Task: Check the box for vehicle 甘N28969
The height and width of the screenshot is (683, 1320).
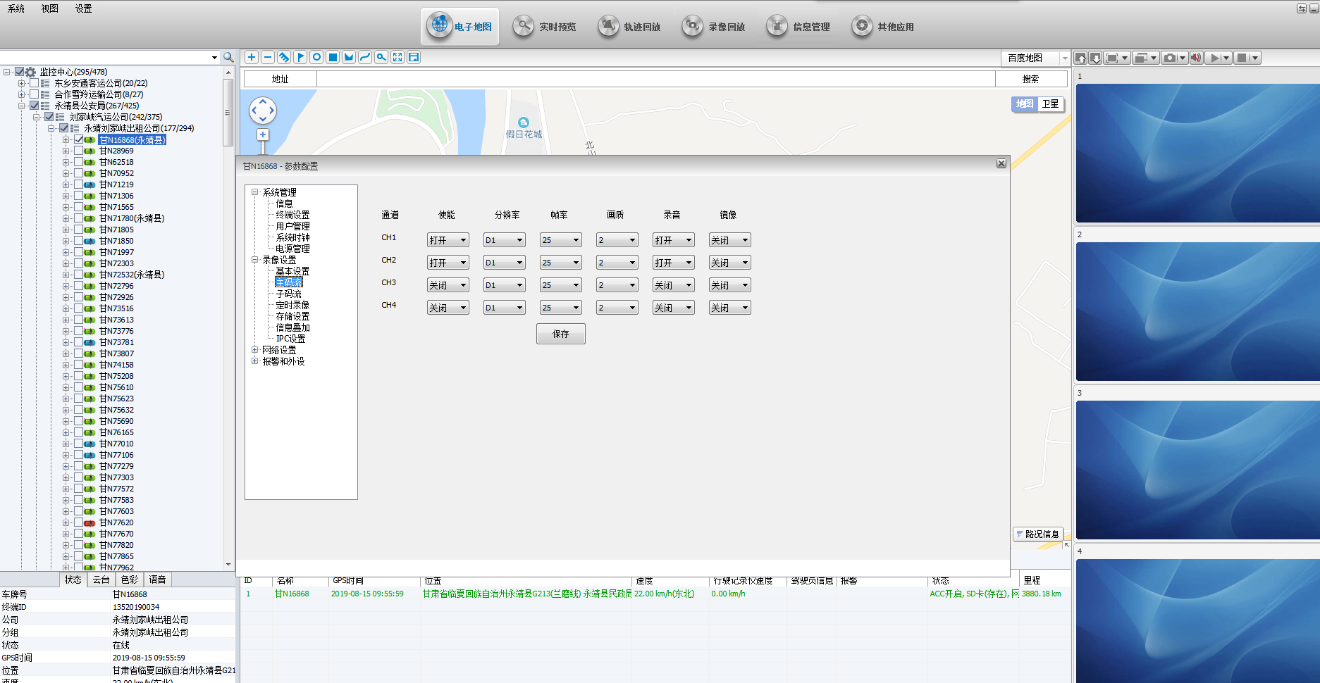Action: tap(79, 151)
